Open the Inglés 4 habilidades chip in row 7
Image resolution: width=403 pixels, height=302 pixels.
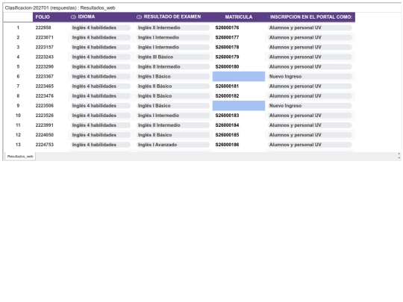[100, 86]
